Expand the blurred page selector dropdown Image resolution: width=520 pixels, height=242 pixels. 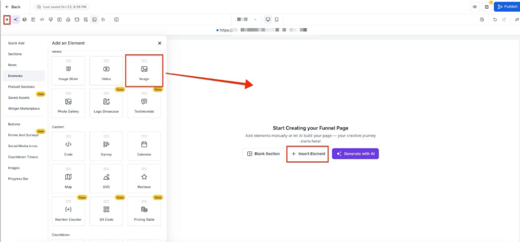pyautogui.click(x=255, y=19)
